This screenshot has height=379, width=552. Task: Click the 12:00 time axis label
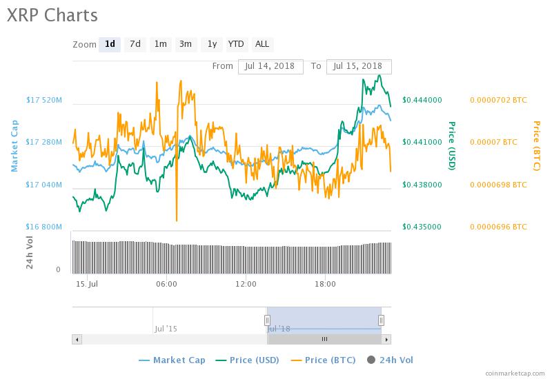pyautogui.click(x=246, y=284)
